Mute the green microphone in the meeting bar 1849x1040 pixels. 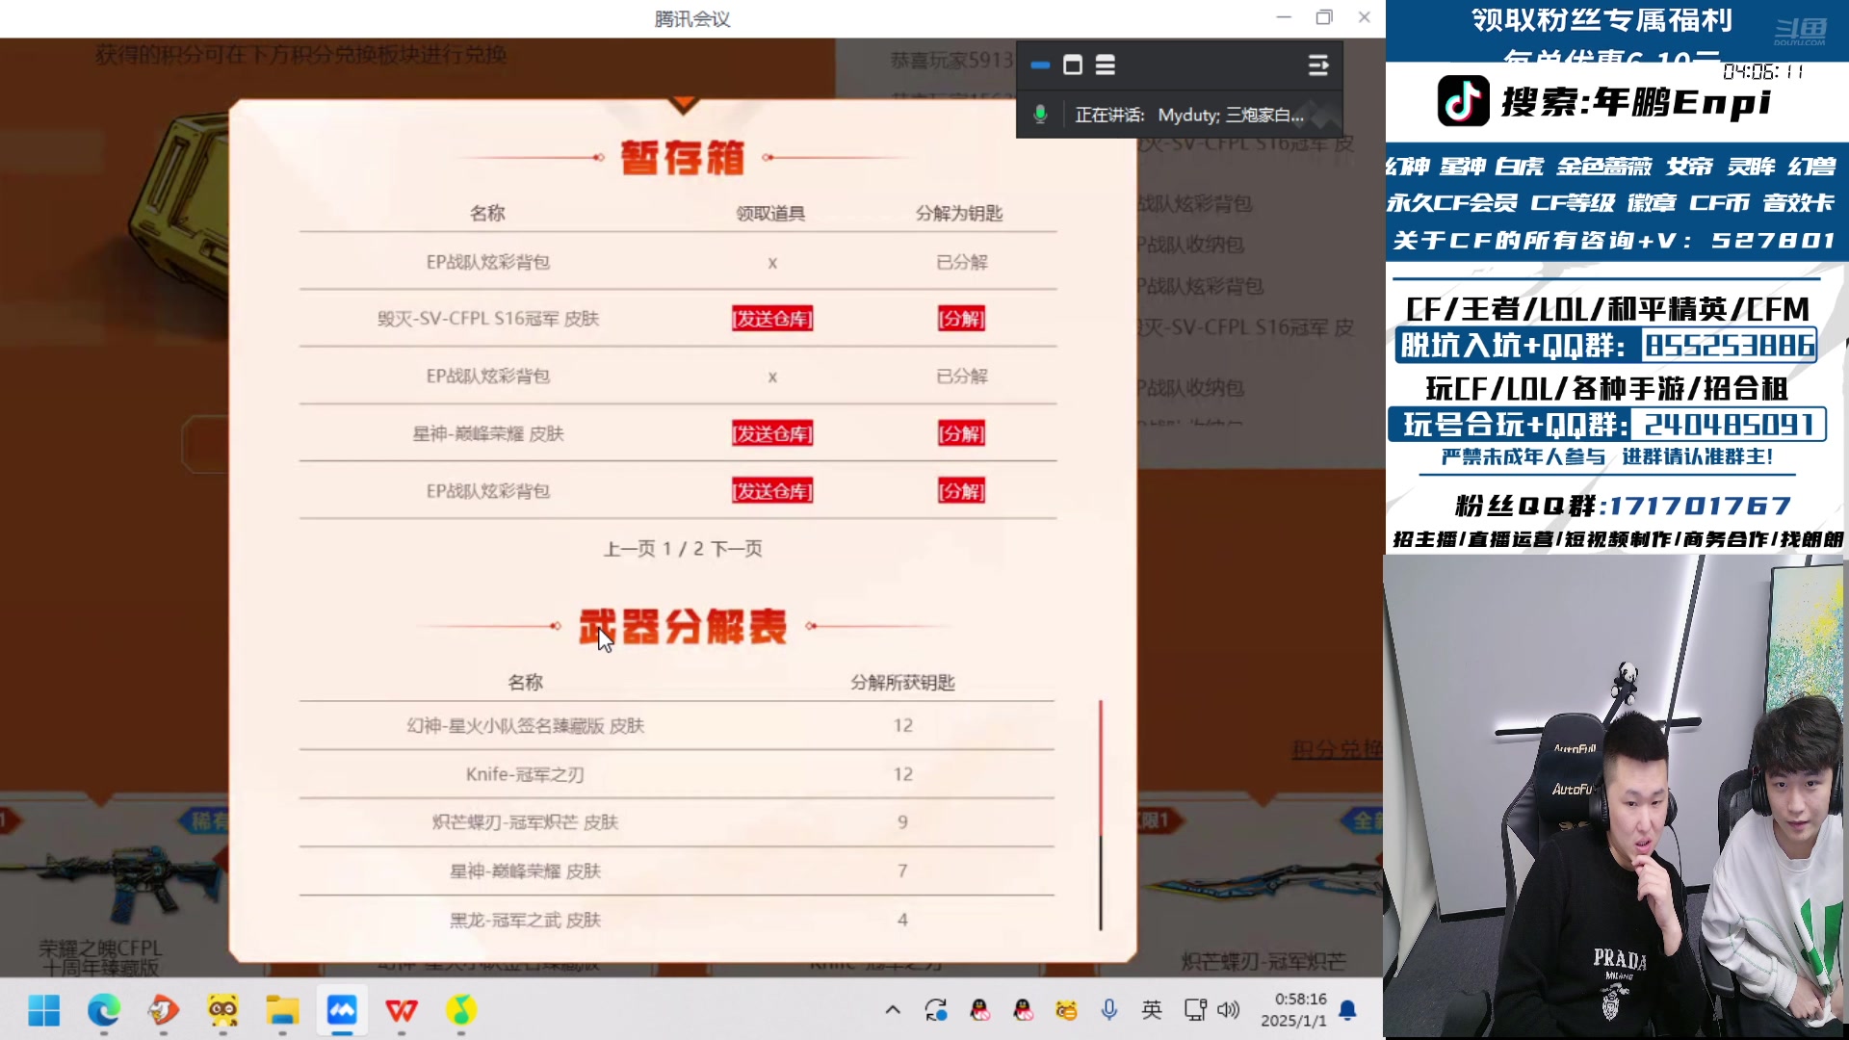tap(1041, 115)
